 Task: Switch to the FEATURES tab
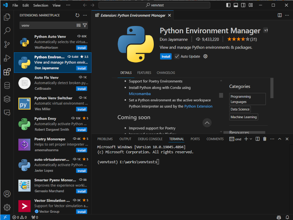(144, 72)
